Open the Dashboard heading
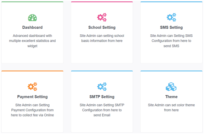 point(32,27)
